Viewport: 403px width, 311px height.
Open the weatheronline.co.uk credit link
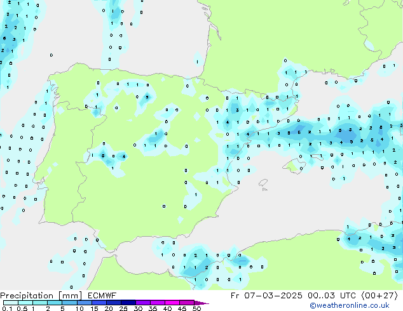click(350, 305)
